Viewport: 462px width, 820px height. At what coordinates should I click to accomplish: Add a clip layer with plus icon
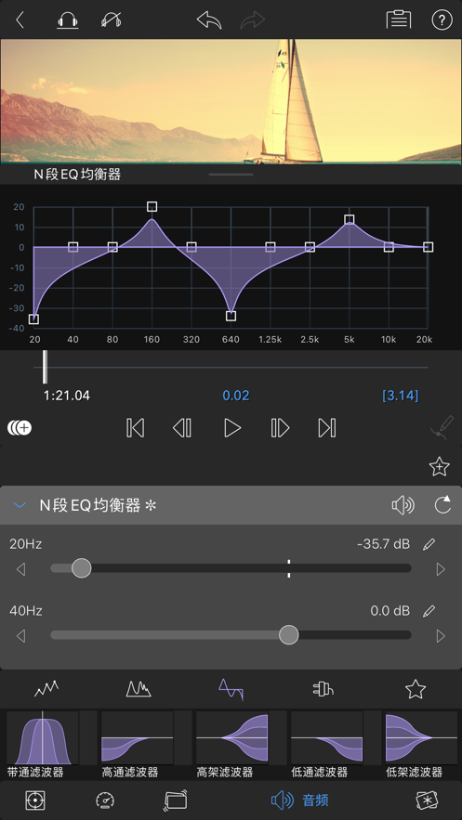[20, 428]
